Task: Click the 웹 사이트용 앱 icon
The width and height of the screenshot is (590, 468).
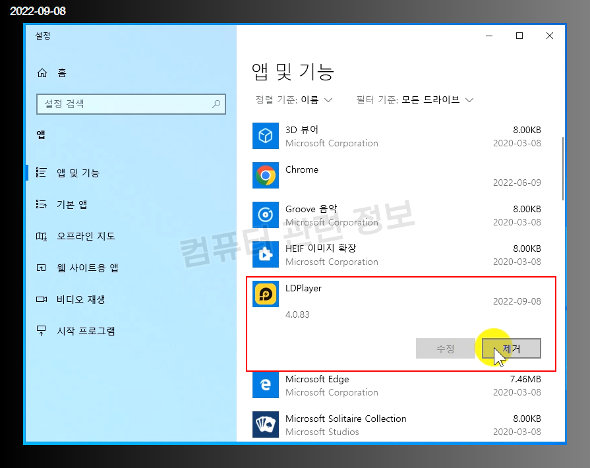Action: pyautogui.click(x=41, y=268)
